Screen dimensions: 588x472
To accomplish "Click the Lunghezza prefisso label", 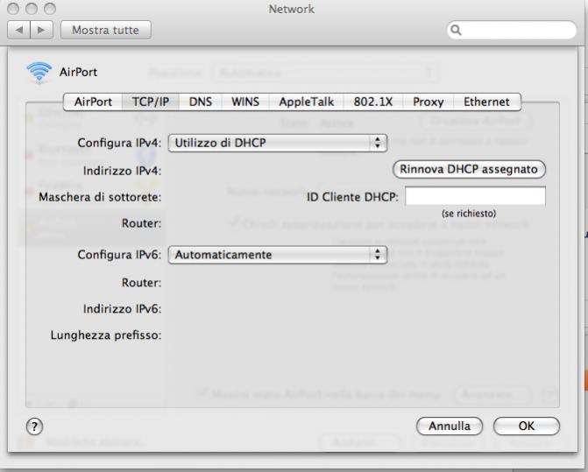I will tap(106, 335).
